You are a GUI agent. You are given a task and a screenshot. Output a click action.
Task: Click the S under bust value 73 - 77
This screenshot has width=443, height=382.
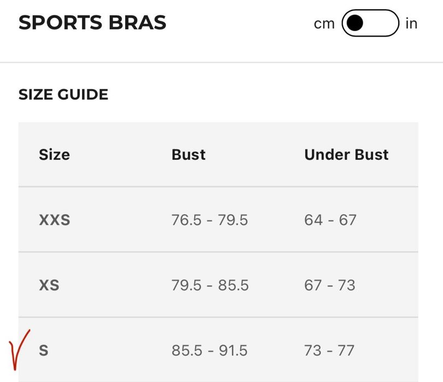329,350
